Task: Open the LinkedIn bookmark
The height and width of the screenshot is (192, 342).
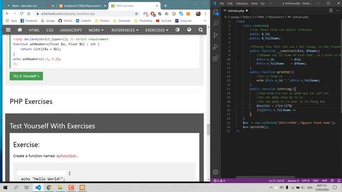Action: point(83,21)
